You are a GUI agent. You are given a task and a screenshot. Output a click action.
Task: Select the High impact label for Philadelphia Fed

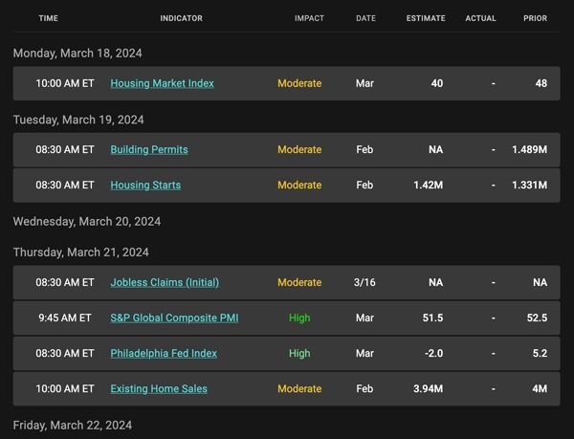pyautogui.click(x=299, y=353)
